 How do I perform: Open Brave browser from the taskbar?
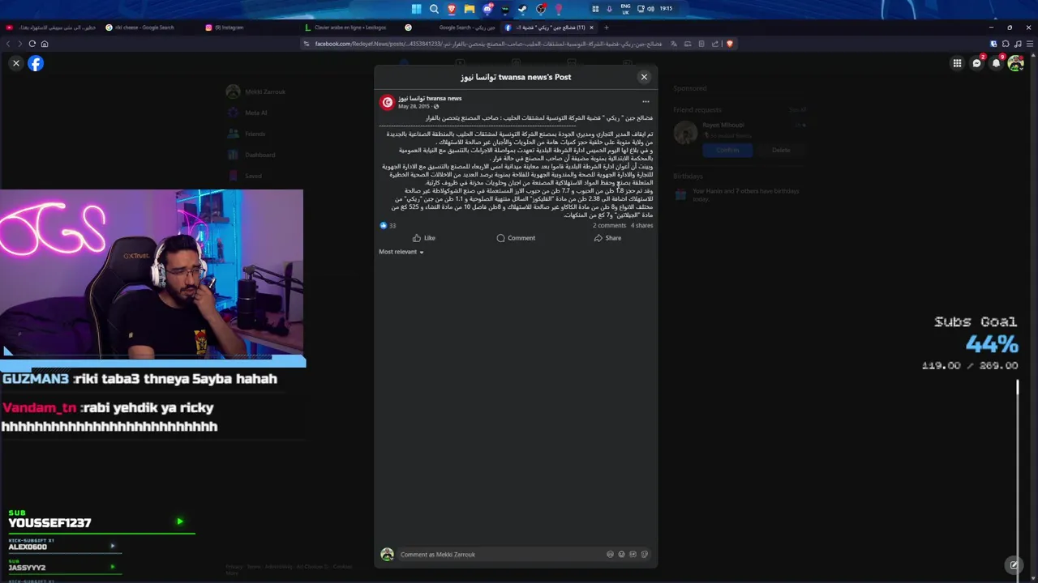click(452, 9)
